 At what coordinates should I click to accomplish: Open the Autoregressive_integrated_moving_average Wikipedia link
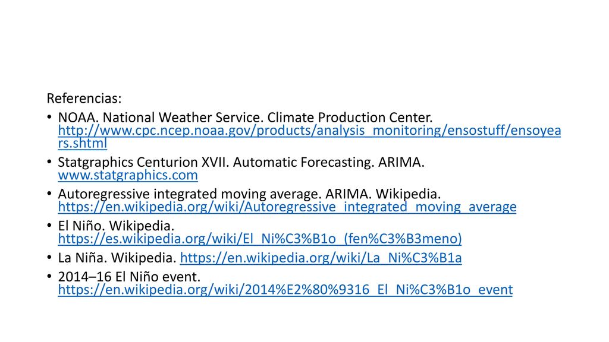[x=287, y=207]
